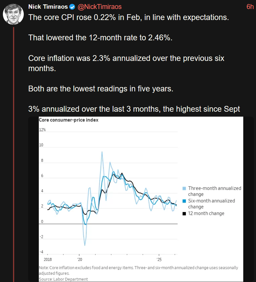The height and width of the screenshot is (282, 256).
Task: Click the 2021 peak of three-month line
Action: 102,152
